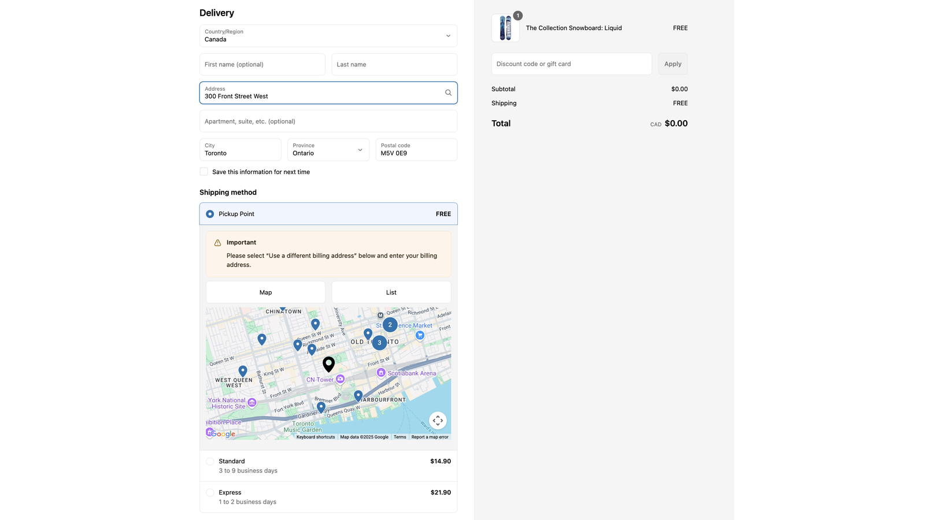Open the map Terms link

[x=400, y=437]
